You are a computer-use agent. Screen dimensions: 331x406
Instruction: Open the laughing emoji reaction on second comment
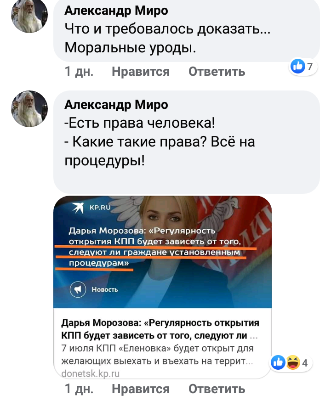(293, 362)
